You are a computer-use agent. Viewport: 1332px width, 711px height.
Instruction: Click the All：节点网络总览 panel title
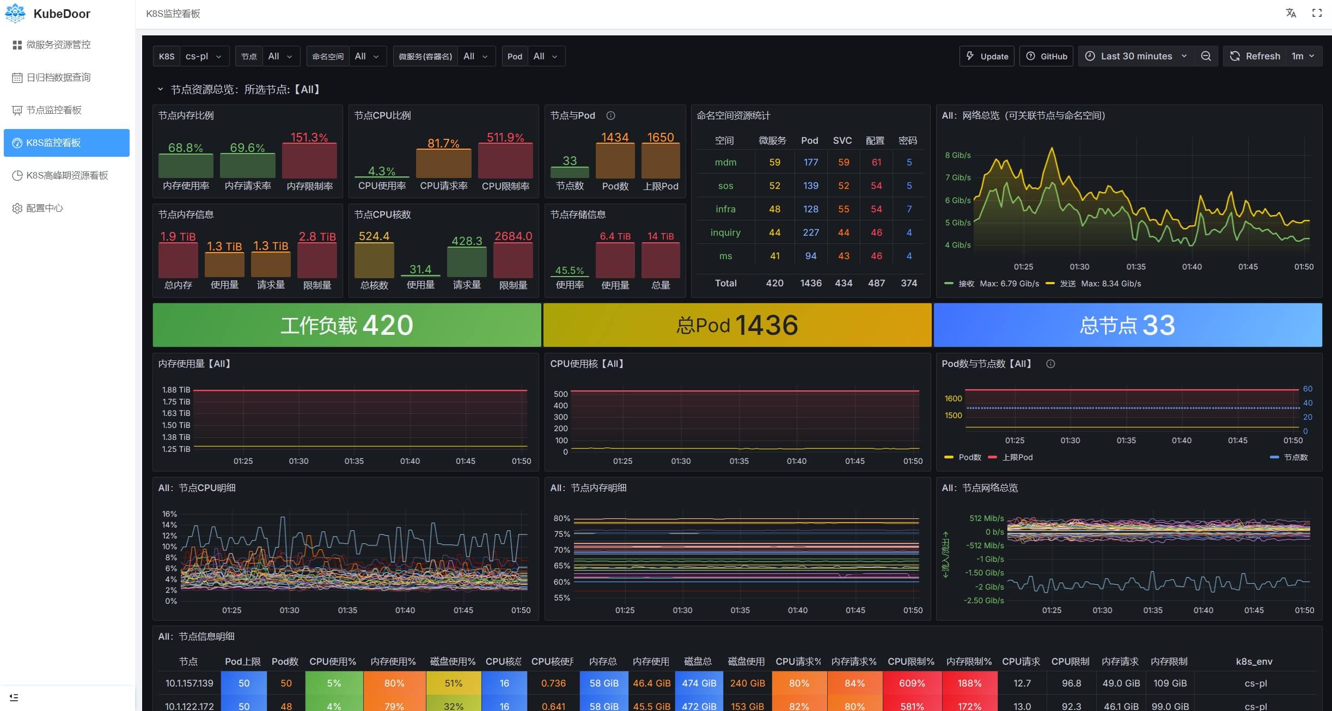coord(980,488)
